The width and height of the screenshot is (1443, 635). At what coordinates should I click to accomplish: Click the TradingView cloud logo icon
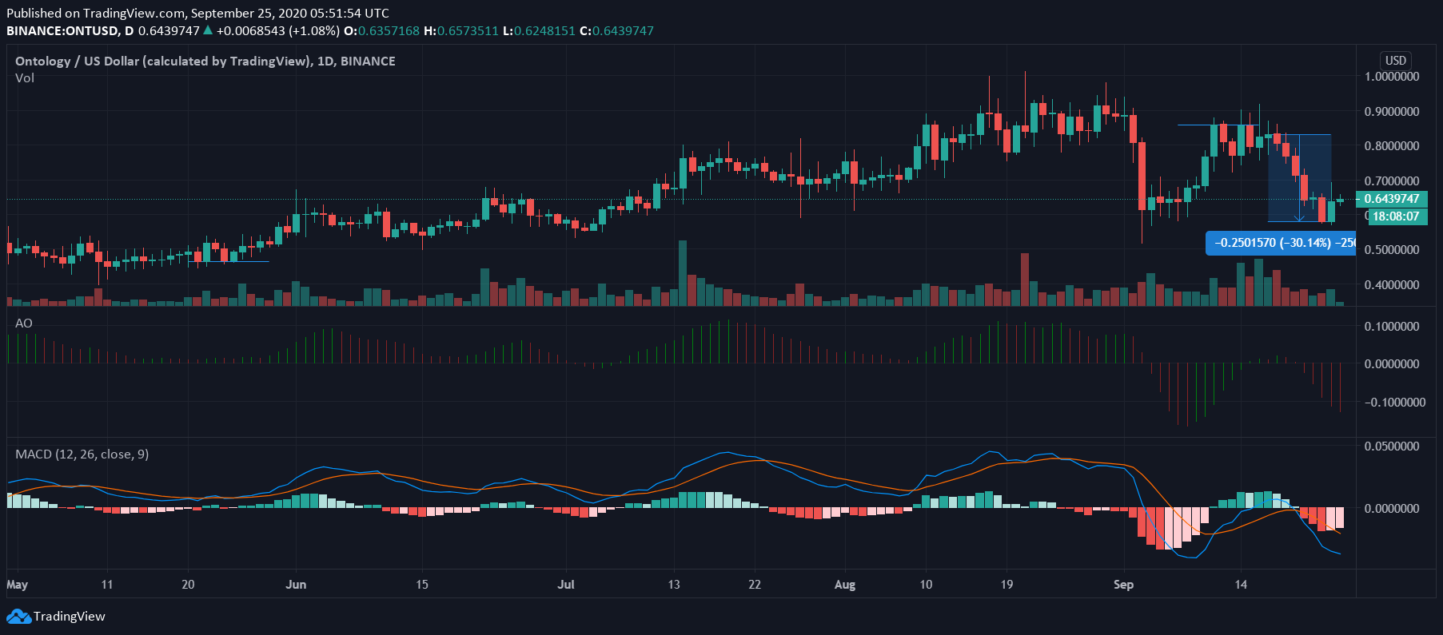click(18, 617)
